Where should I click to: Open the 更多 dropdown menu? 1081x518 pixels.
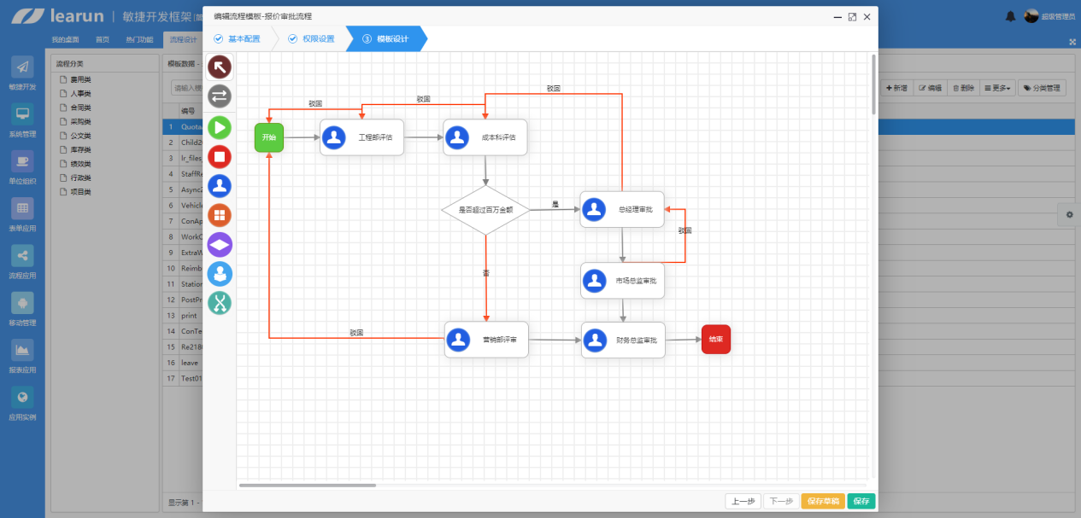(997, 88)
